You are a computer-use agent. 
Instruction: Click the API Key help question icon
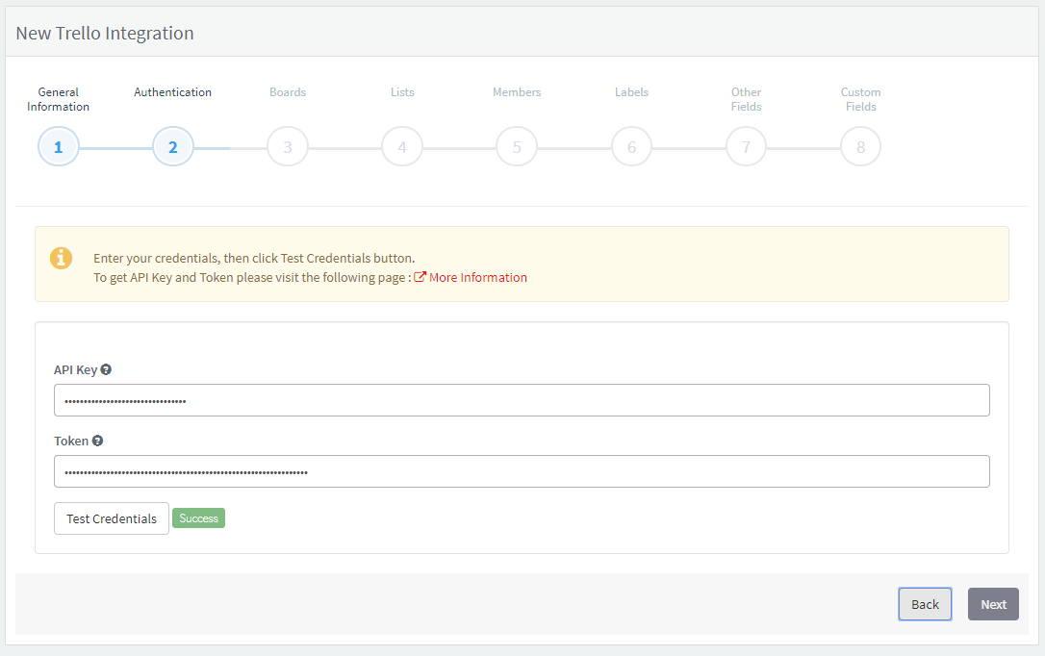pyautogui.click(x=106, y=369)
